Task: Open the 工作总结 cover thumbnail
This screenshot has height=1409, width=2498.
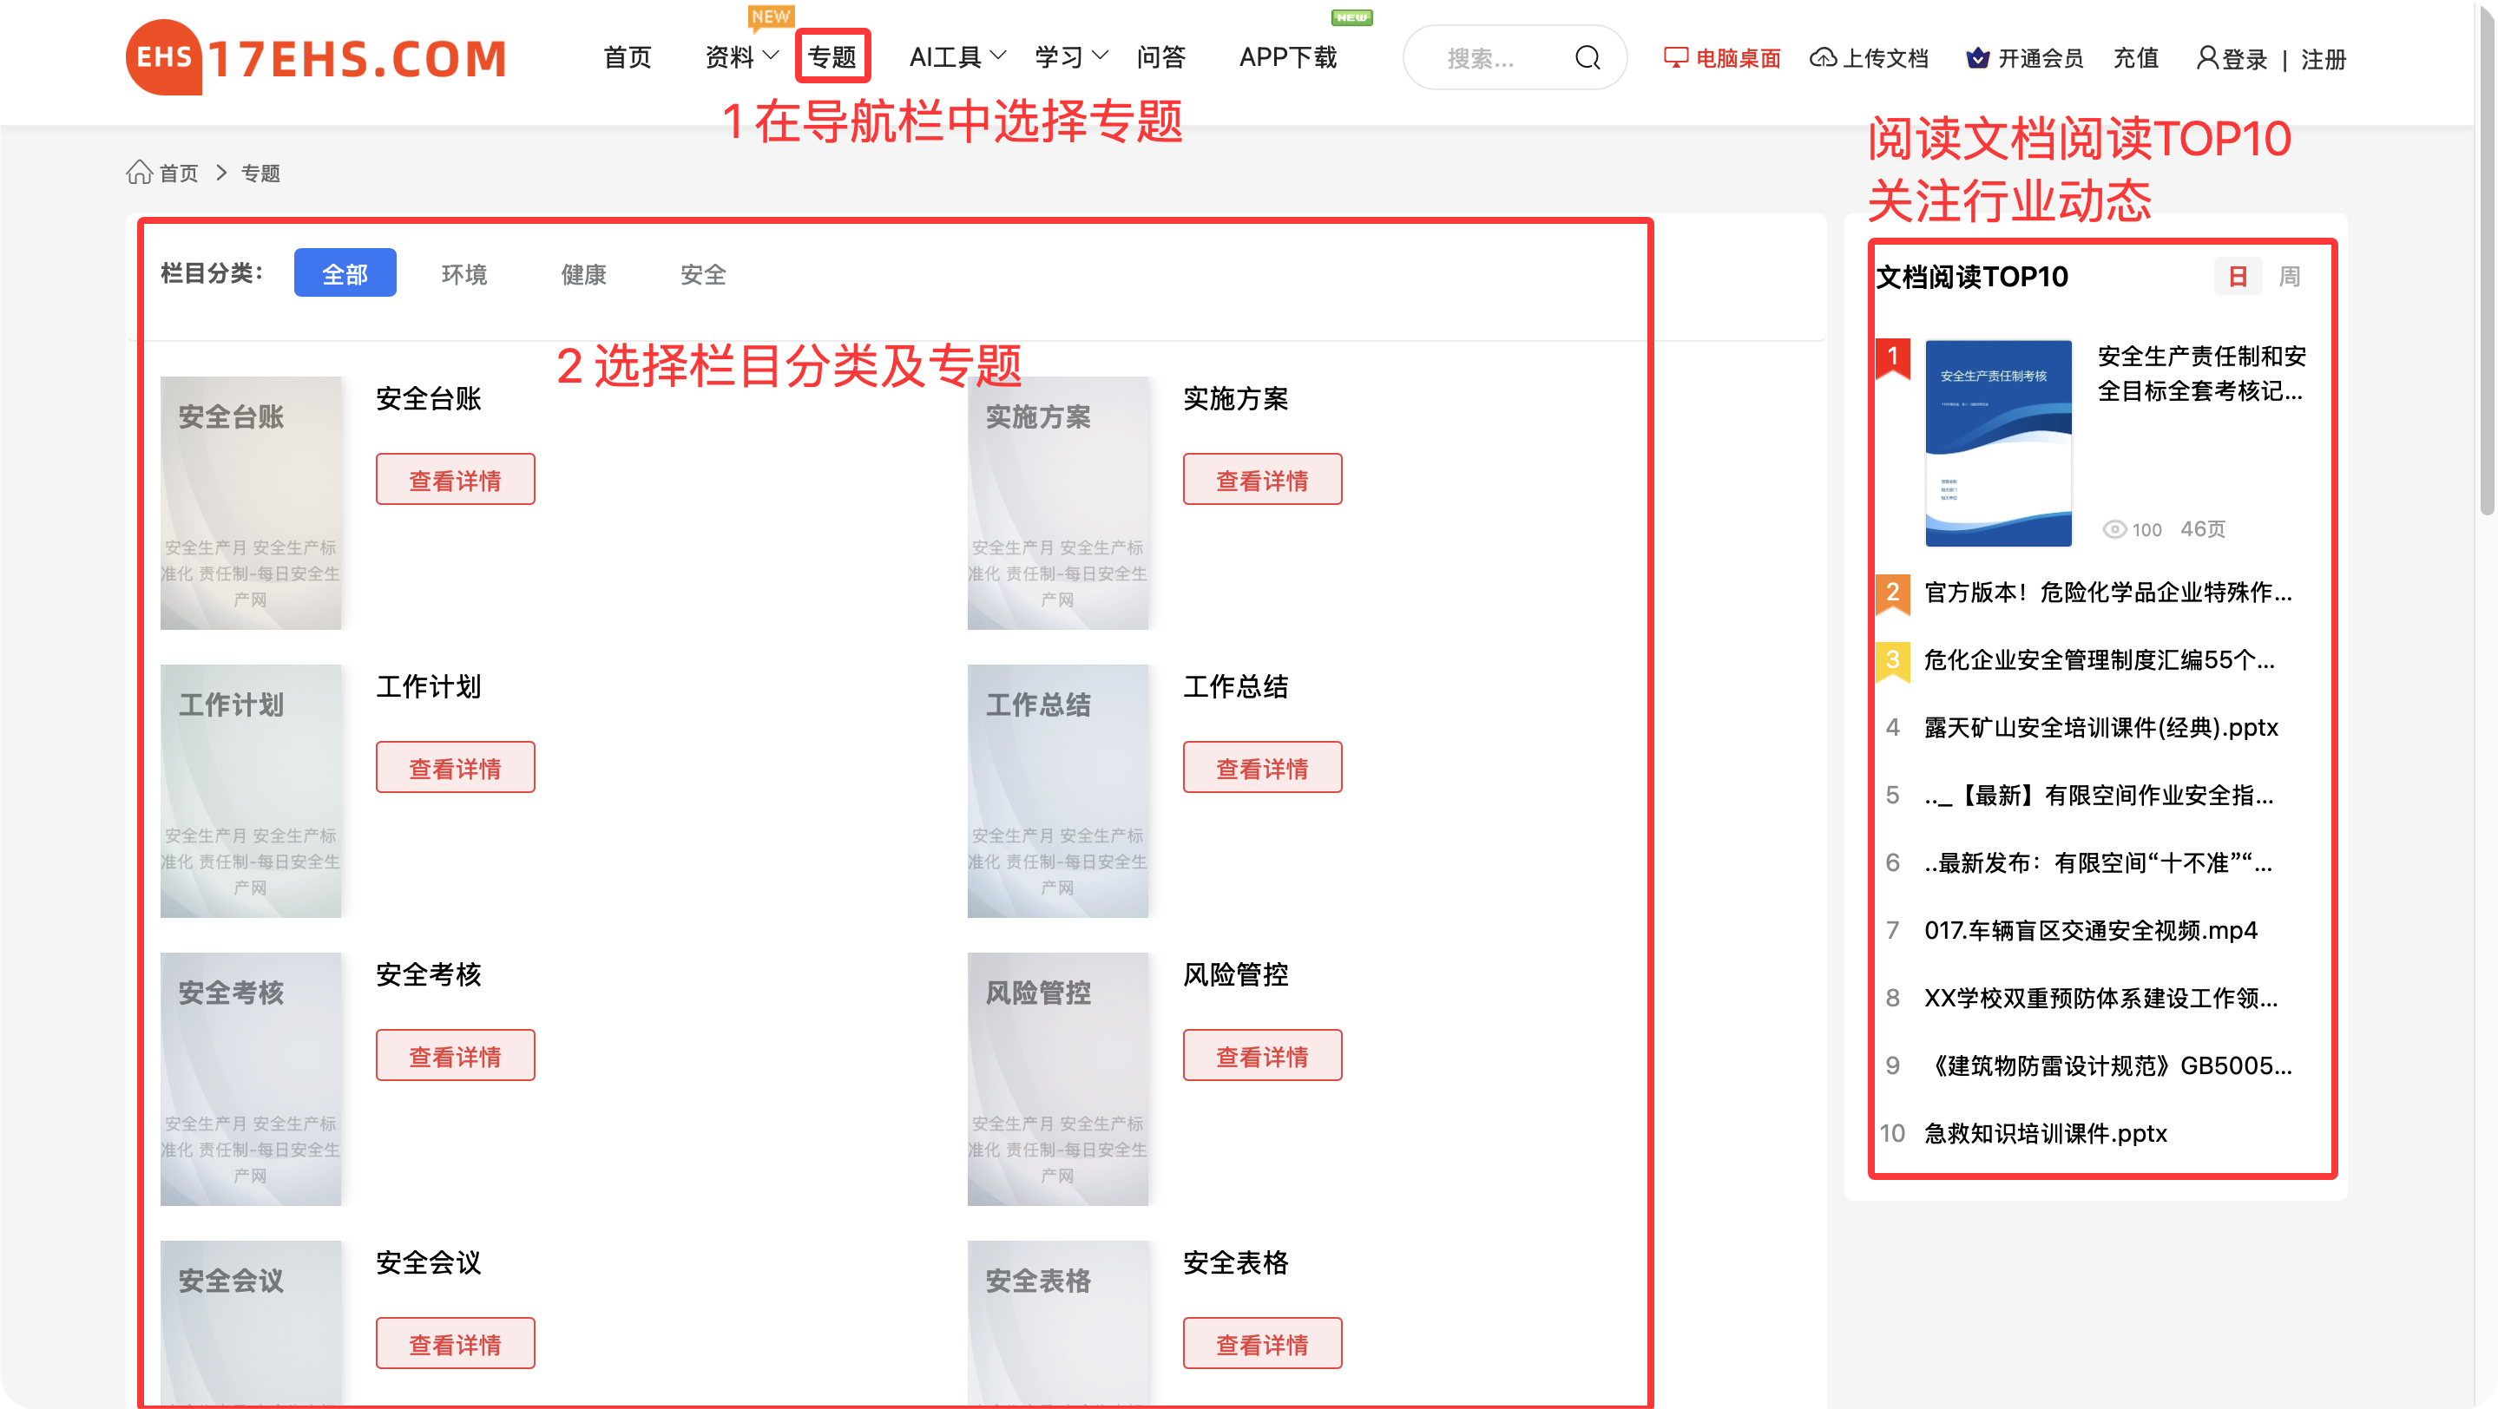Action: click(x=1058, y=790)
